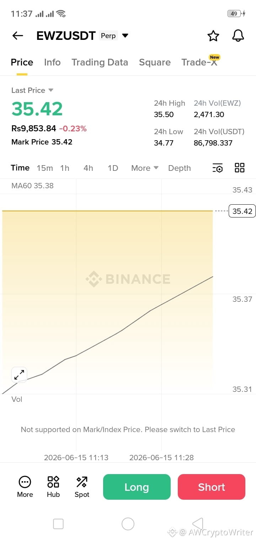Screen dimensions: 256x541
Task: Expand the EWZUSDT Perp pair dropdown
Action: [125, 36]
